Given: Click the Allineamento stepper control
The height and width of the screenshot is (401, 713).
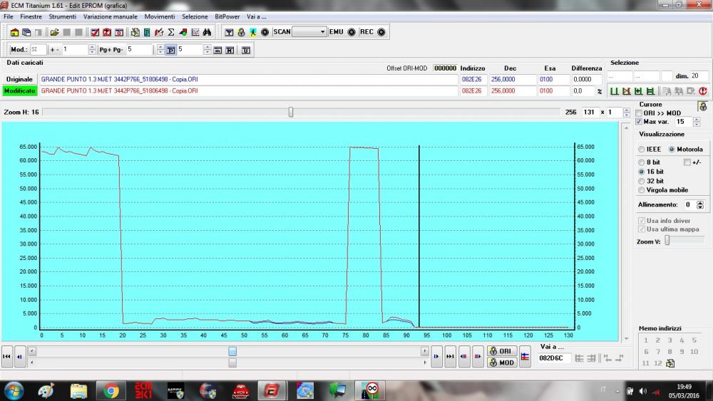Looking at the screenshot, I should point(700,205).
